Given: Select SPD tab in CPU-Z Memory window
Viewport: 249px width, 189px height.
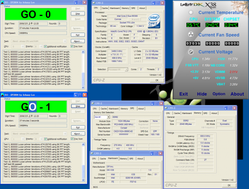Looking at the screenshot, I should coord(205,113).
